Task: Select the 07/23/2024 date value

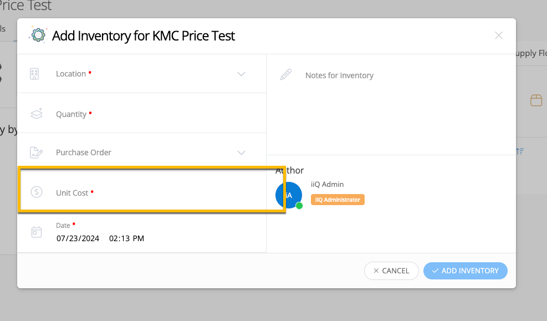Action: (78, 238)
